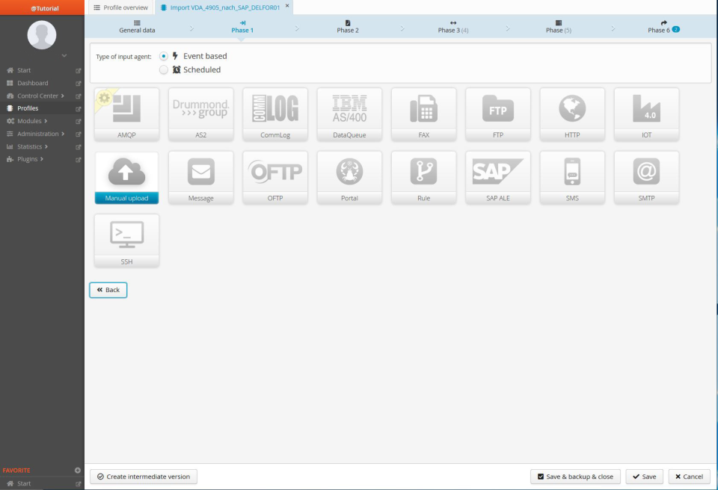Choose SMTP as input agent
The image size is (718, 490).
coord(646,177)
